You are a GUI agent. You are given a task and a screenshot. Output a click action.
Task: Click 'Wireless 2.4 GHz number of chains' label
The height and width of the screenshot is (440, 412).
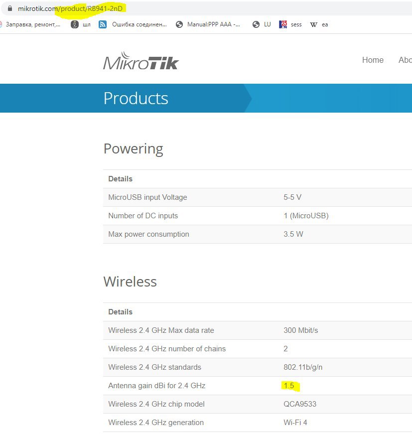point(167,349)
